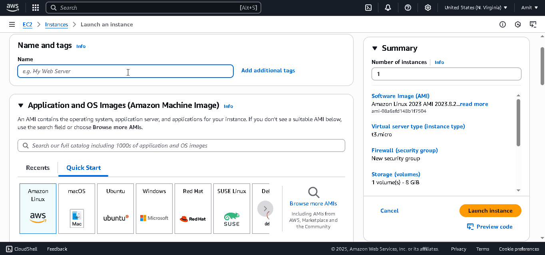Click Preview code link
The height and width of the screenshot is (255, 545).
point(495,227)
